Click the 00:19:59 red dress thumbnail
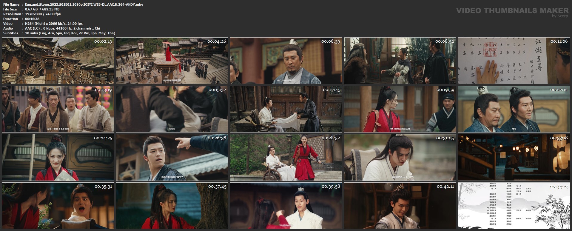The image size is (572, 231). pyautogui.click(x=400, y=109)
